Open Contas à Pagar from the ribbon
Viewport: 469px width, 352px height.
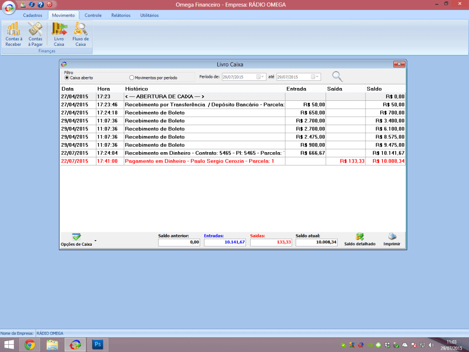(x=35, y=35)
